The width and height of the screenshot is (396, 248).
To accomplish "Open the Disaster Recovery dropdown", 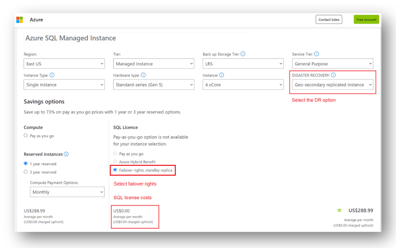I will pyautogui.click(x=333, y=85).
